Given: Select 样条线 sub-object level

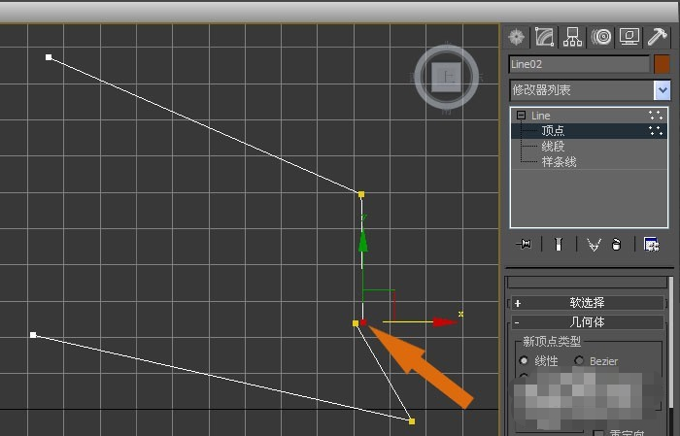Looking at the screenshot, I should point(559,162).
